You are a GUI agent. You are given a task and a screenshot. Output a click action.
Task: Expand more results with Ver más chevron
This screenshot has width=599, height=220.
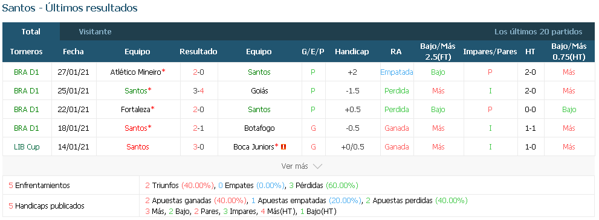(x=302, y=166)
